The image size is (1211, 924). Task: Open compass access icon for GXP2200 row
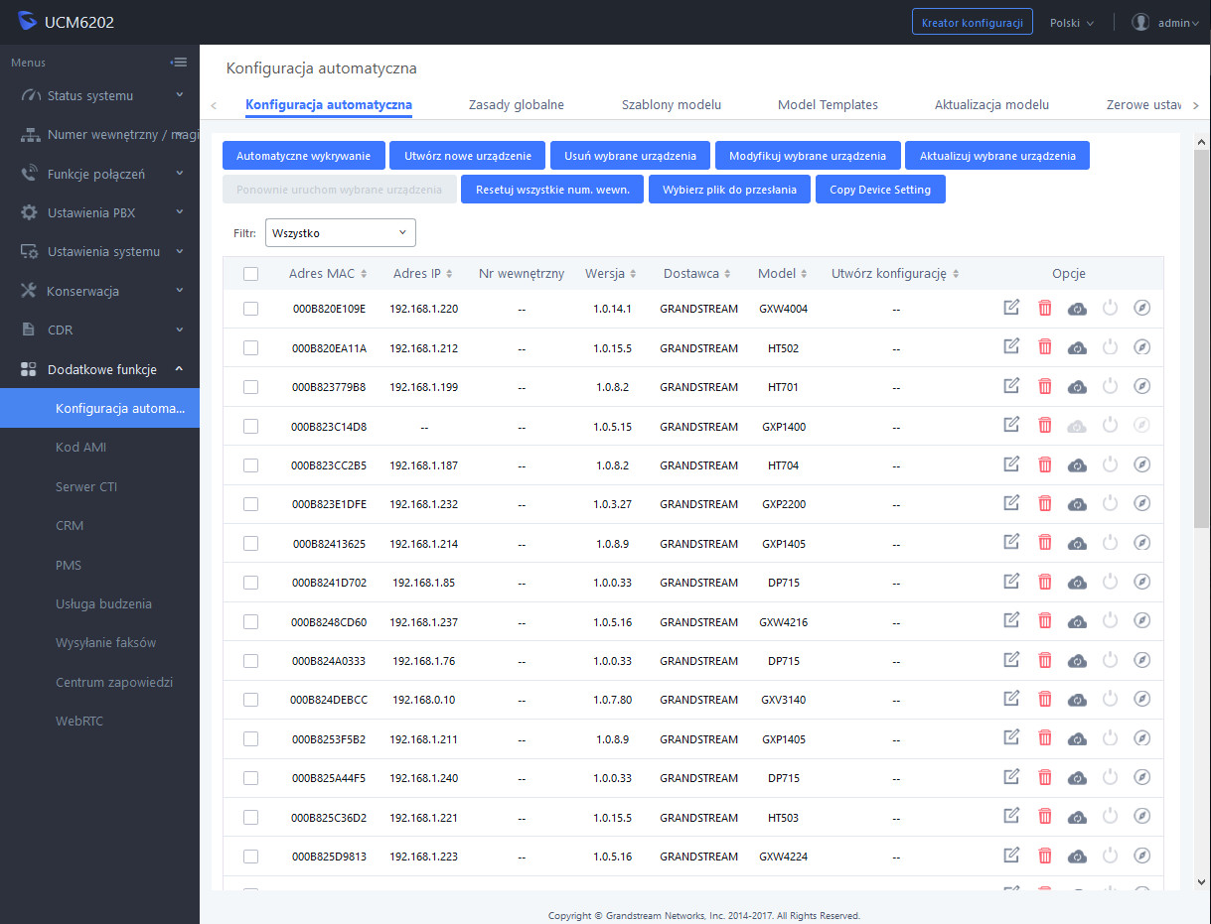1141,504
